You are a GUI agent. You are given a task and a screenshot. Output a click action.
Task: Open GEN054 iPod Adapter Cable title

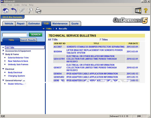[92, 74]
